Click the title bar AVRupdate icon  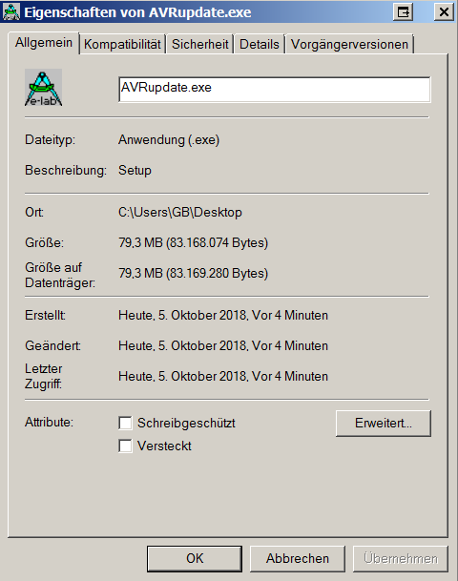pos(11,11)
